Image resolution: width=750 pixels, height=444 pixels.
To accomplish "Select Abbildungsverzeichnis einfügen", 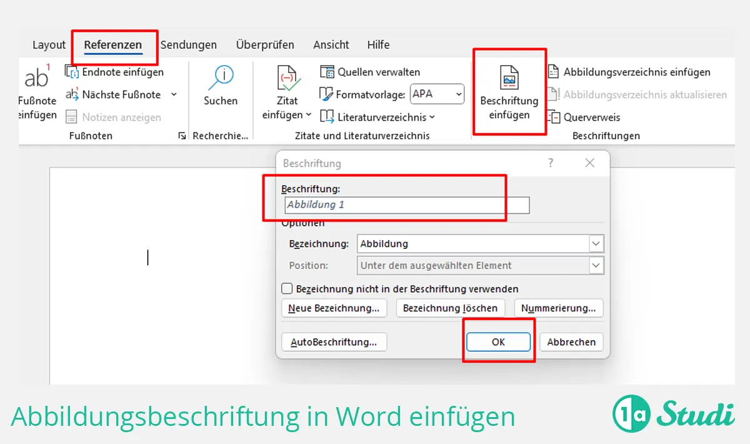I will coord(634,71).
